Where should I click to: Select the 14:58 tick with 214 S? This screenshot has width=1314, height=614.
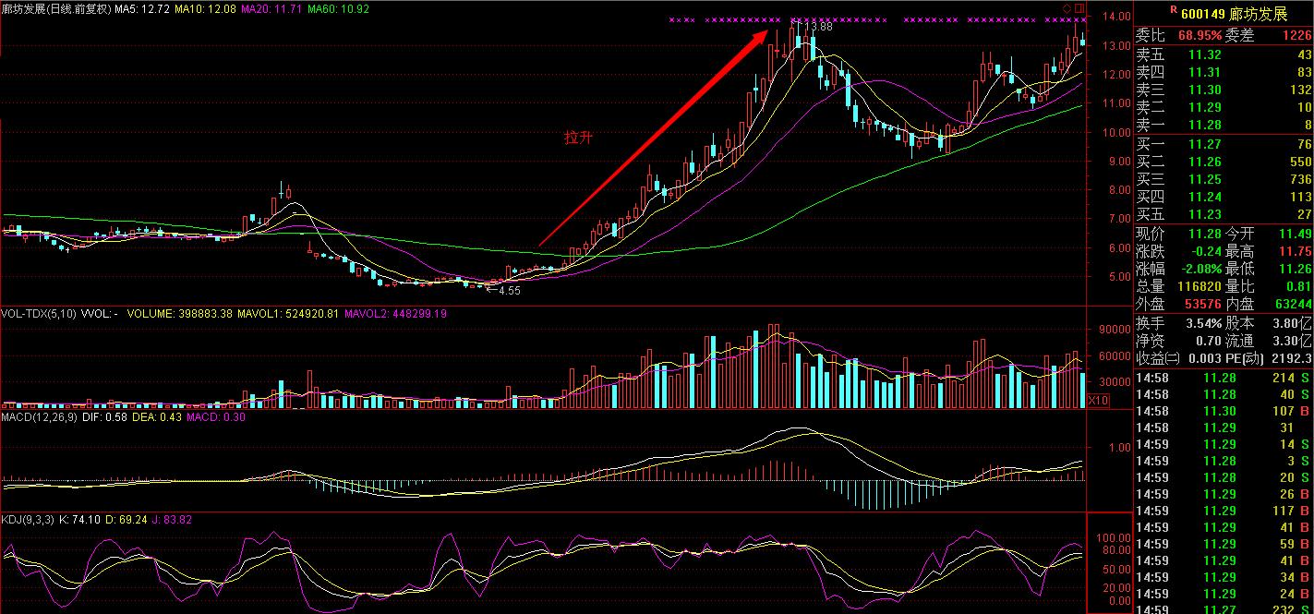[x=1224, y=378]
